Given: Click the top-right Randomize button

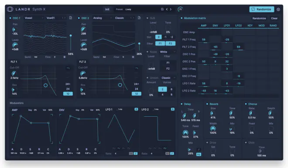Looking at the screenshot, I should tap(261, 9).
